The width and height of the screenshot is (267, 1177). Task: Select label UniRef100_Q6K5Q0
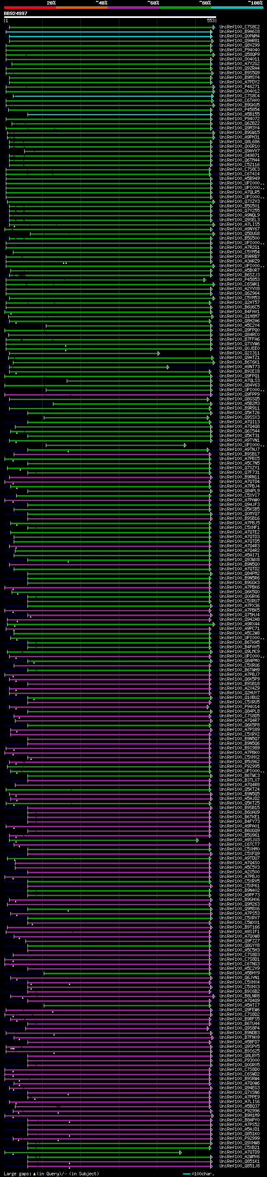coord(239,592)
